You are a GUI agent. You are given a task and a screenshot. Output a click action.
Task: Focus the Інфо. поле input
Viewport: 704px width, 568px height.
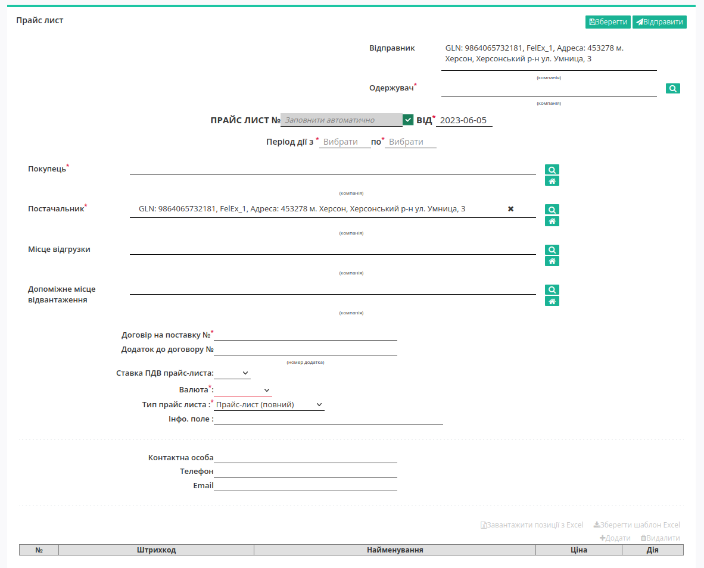pos(328,419)
